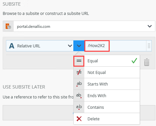The height and width of the screenshot is (126, 156).
Task: Expand the portal.denallix.com site dropdown
Action: pos(150,26)
